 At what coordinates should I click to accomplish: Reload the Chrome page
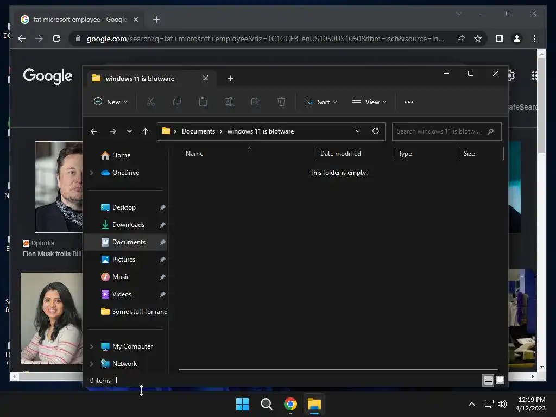click(56, 39)
